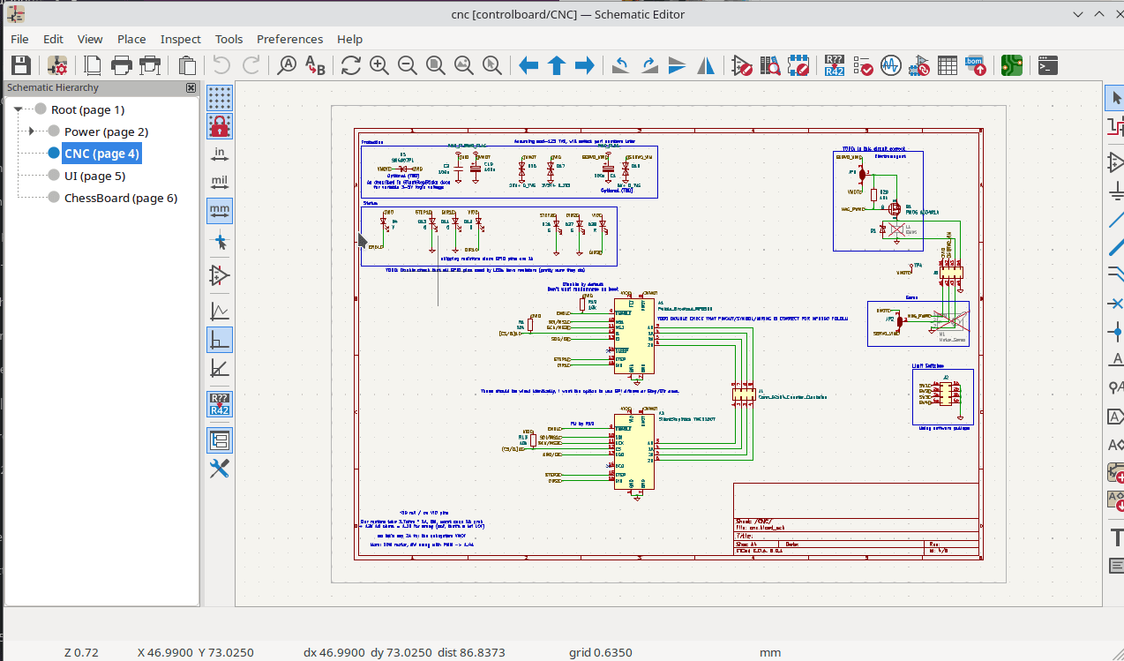1124x661 pixels.
Task: Mirror selection horizontally using toolbar icon
Action: 707,65
